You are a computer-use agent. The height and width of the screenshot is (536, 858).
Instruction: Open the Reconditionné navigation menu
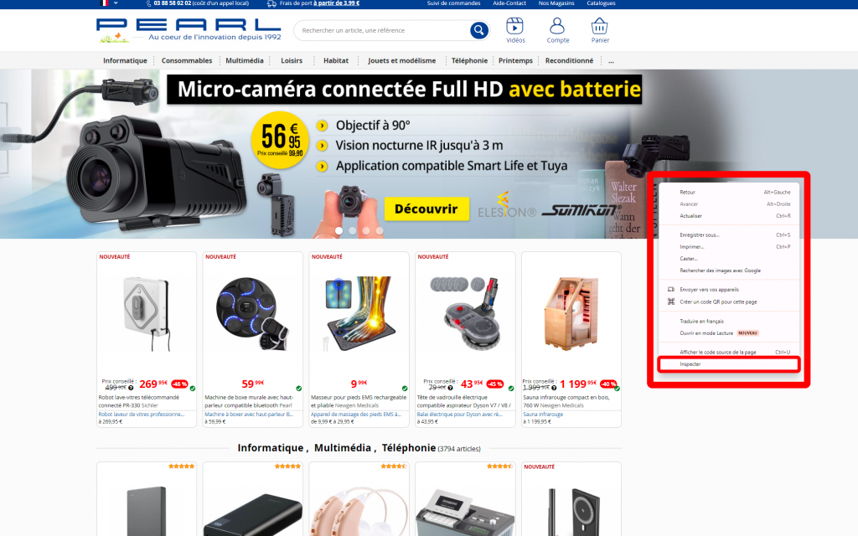(569, 60)
